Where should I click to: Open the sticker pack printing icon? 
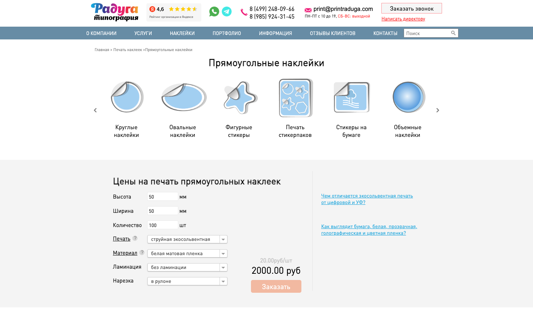(x=296, y=98)
